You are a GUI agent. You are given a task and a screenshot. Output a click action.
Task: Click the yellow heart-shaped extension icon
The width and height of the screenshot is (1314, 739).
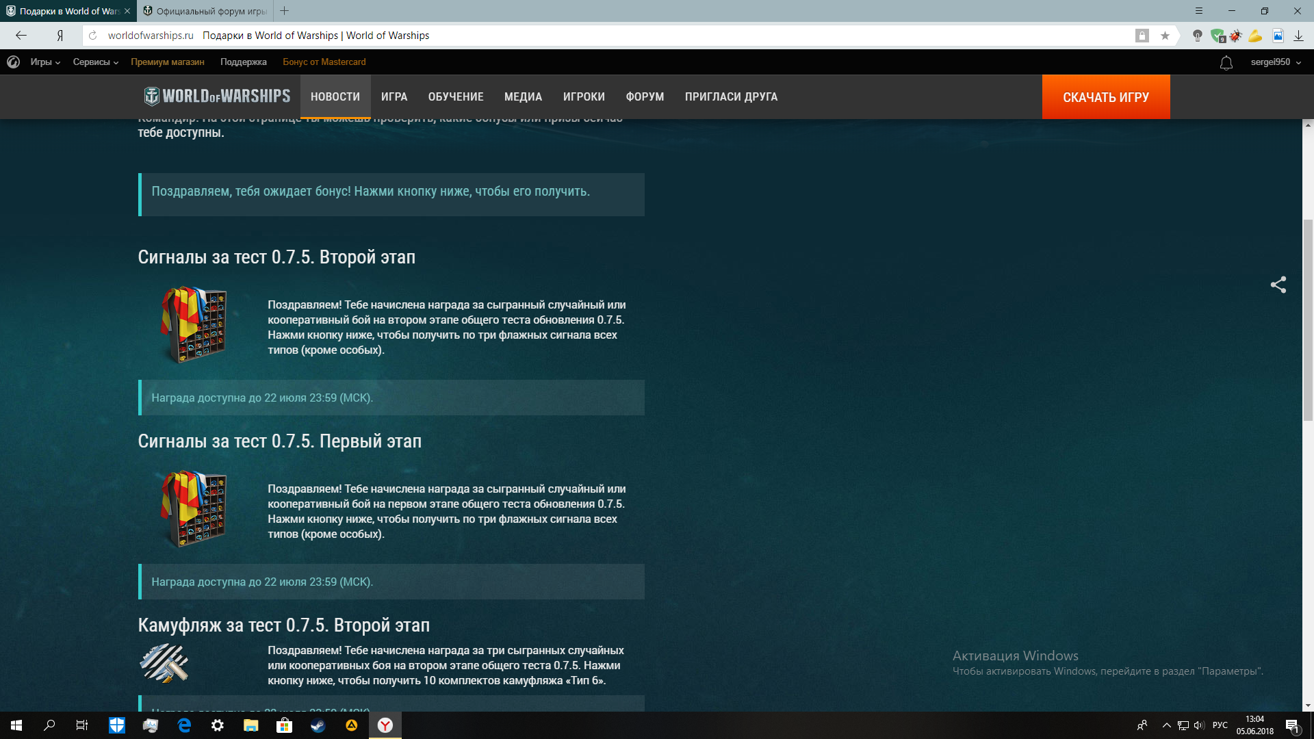(1255, 36)
